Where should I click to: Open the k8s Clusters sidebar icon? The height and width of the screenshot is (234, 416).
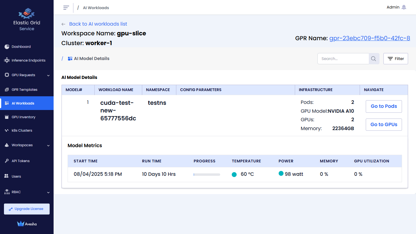(x=7, y=130)
